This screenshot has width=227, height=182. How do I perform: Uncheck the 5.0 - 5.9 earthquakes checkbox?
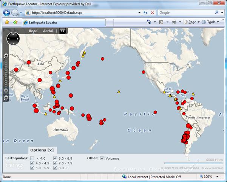[32, 168]
